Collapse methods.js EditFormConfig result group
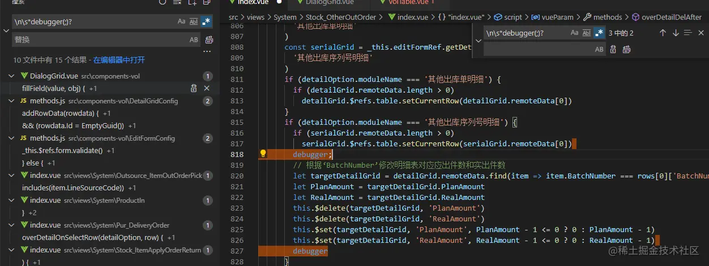Screen dimensions: 709x266 click(12, 138)
